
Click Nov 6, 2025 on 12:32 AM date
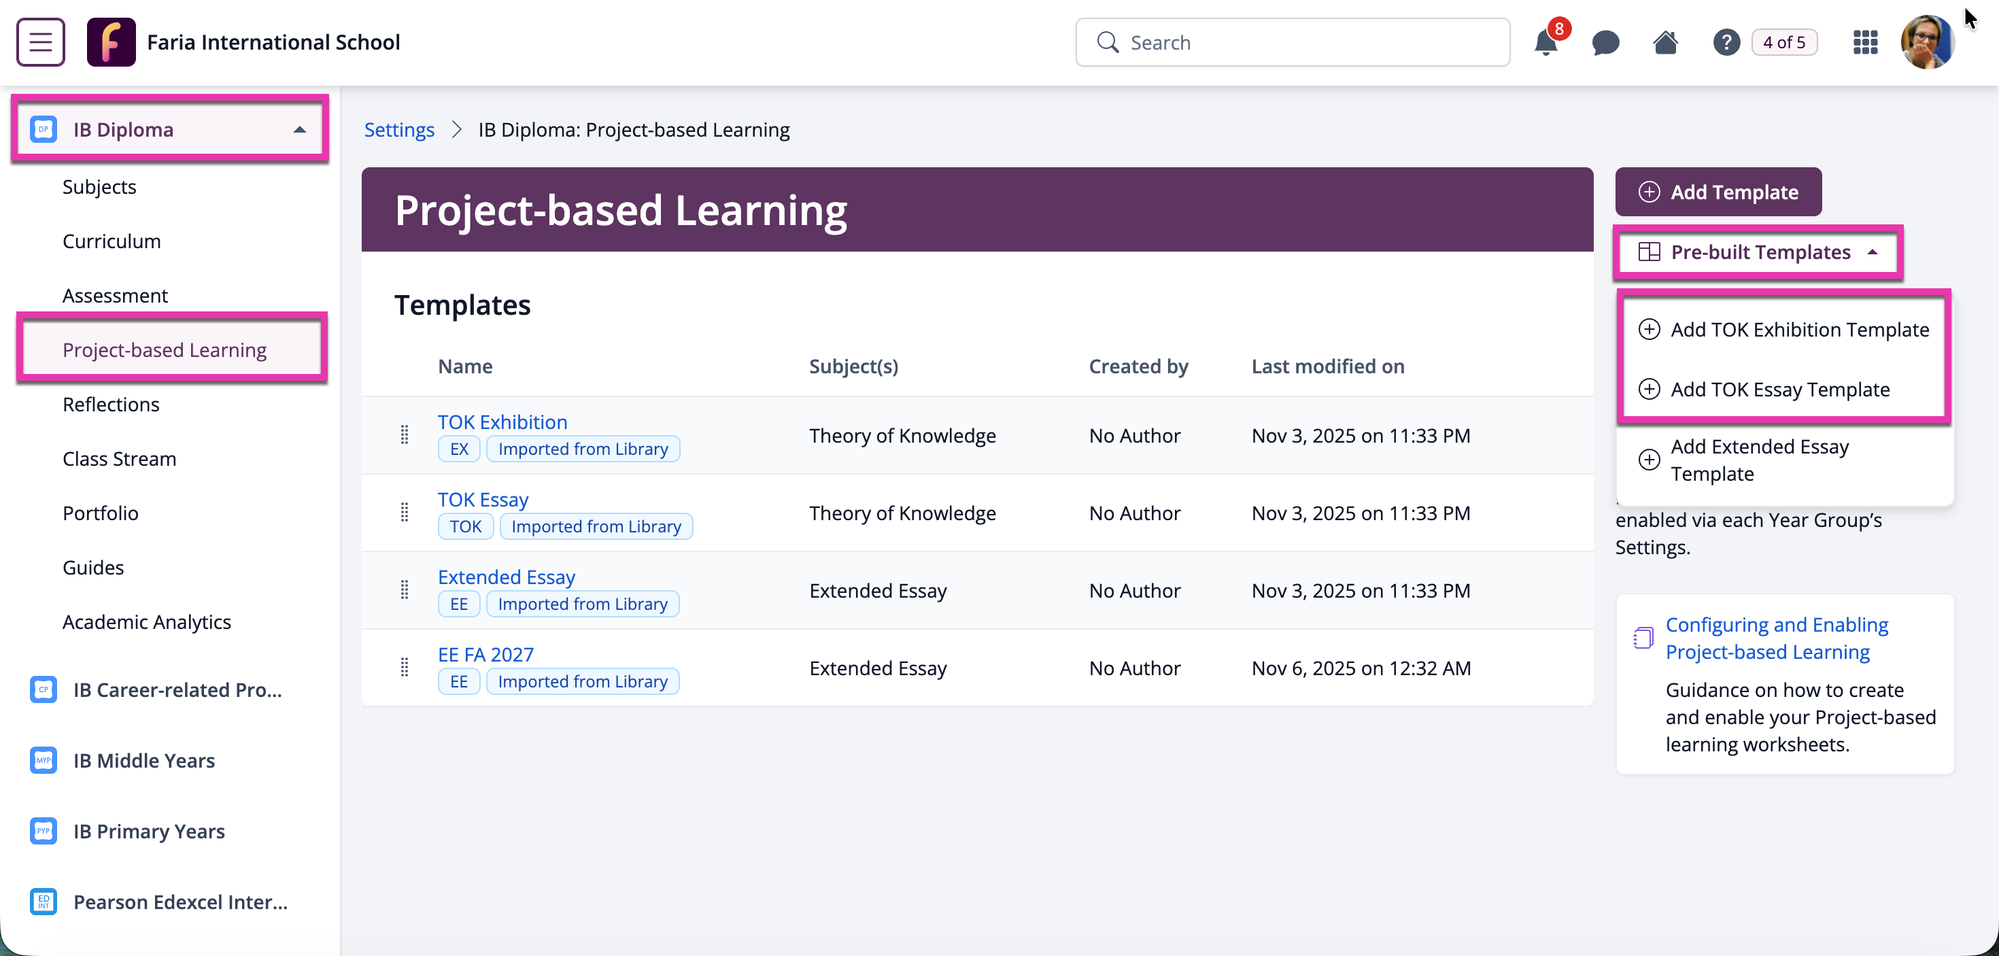(x=1361, y=668)
